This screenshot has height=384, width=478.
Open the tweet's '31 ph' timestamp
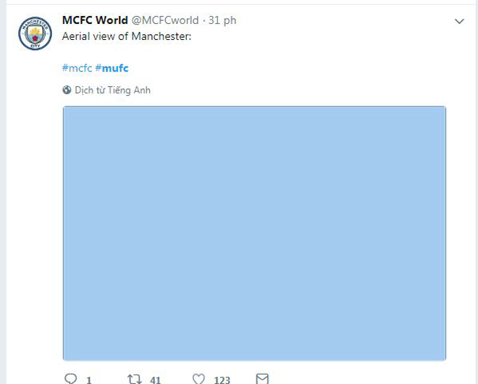pyautogui.click(x=222, y=20)
